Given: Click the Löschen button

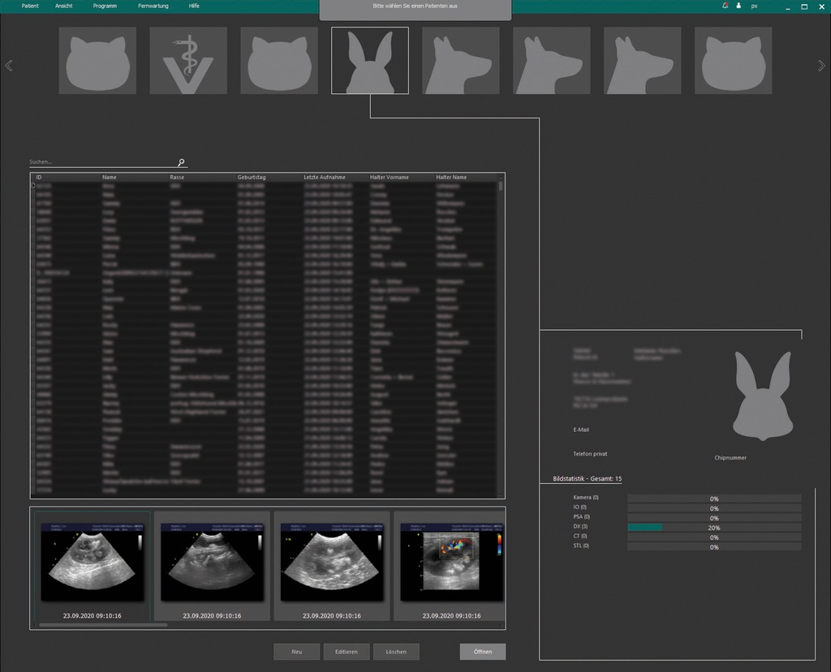Looking at the screenshot, I should click(396, 652).
